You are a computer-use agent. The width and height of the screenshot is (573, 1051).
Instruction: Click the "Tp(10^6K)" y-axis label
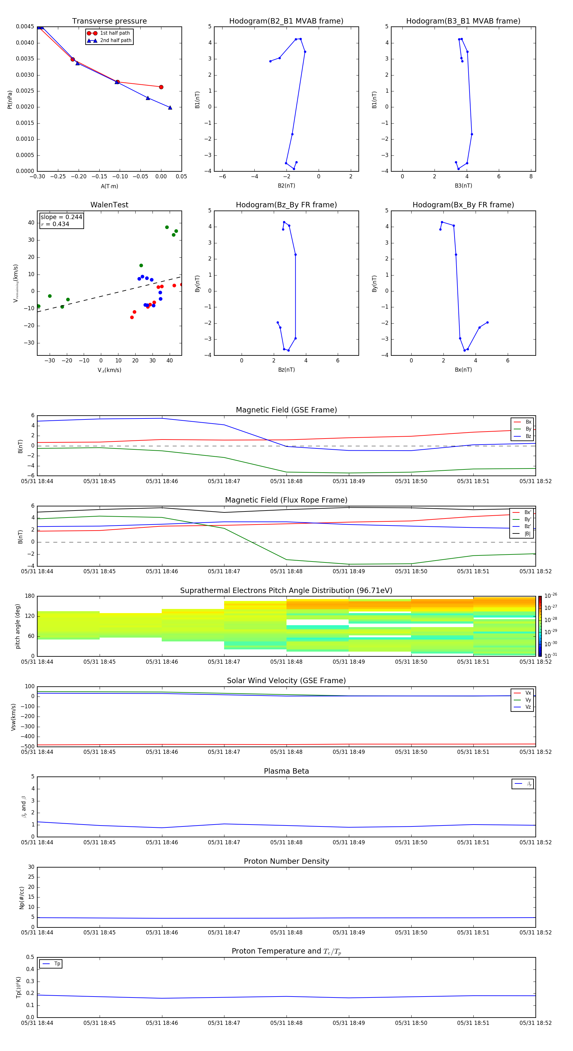click(18, 987)
